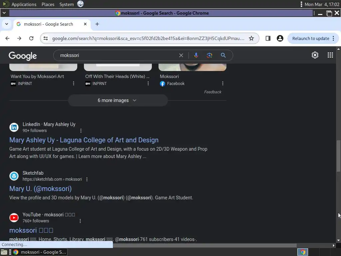Open Google quick settings gear

click(x=315, y=55)
